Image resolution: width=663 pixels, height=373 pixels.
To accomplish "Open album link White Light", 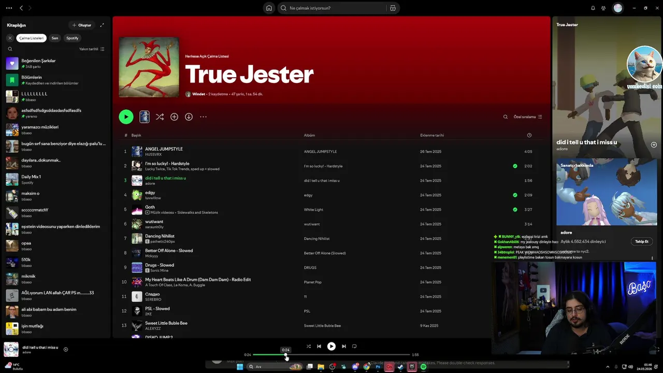I will point(313,210).
